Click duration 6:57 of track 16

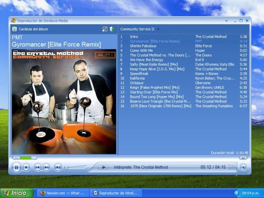(x=243, y=106)
